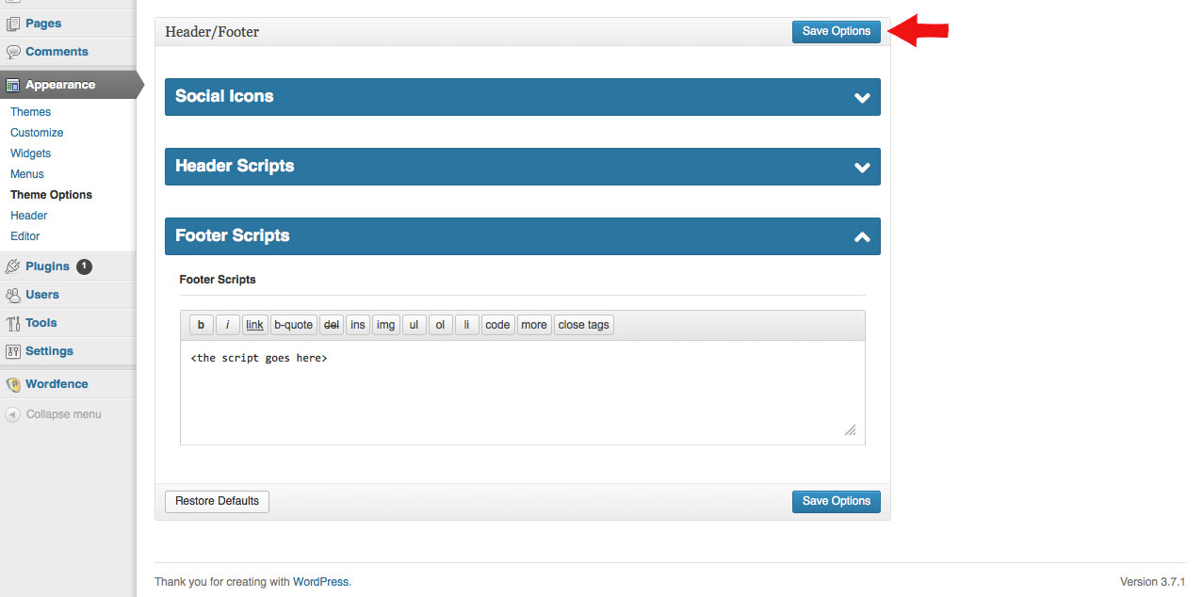Toggle bold with the b button

(201, 325)
